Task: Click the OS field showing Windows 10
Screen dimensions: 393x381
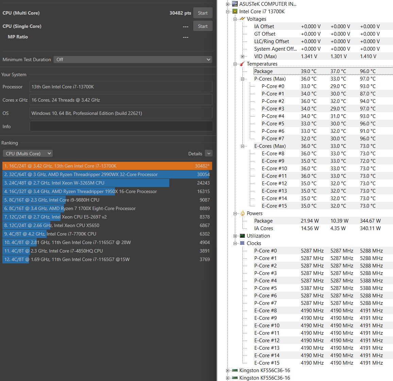Action: pos(121,113)
